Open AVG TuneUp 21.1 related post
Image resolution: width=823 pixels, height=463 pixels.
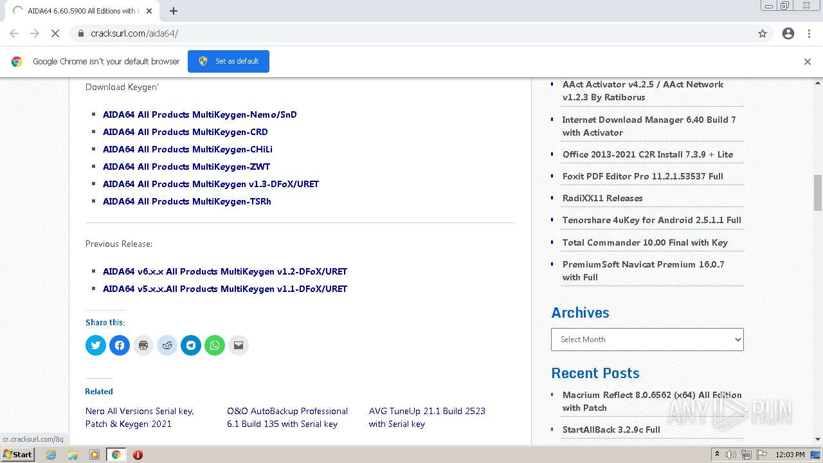[427, 417]
